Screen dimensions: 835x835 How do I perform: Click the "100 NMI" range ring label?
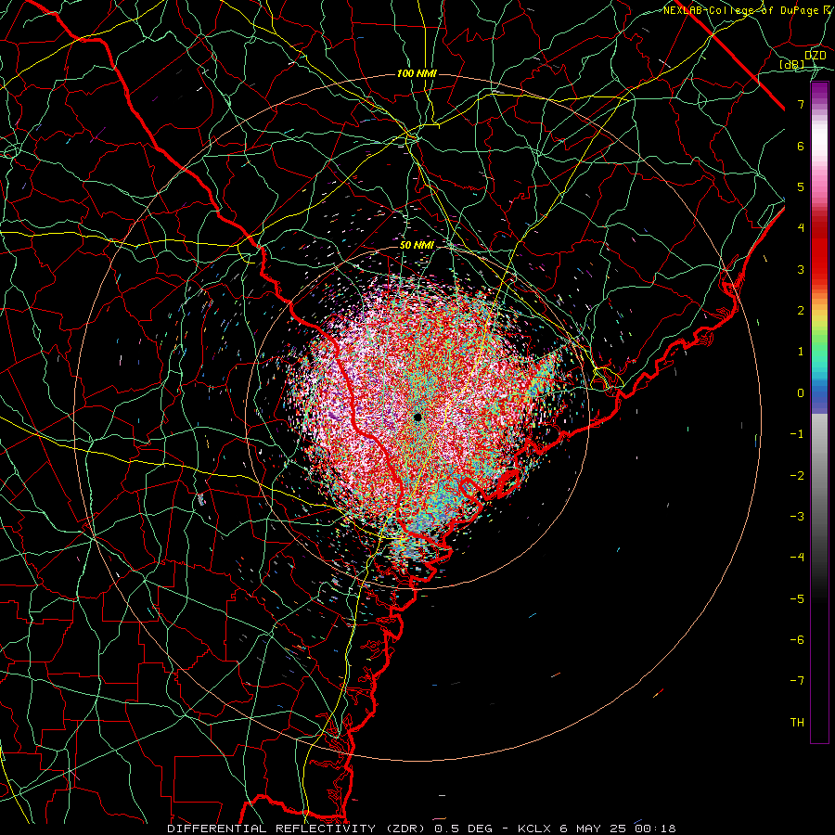point(417,73)
